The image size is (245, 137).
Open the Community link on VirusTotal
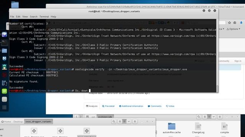click(x=224, y=61)
